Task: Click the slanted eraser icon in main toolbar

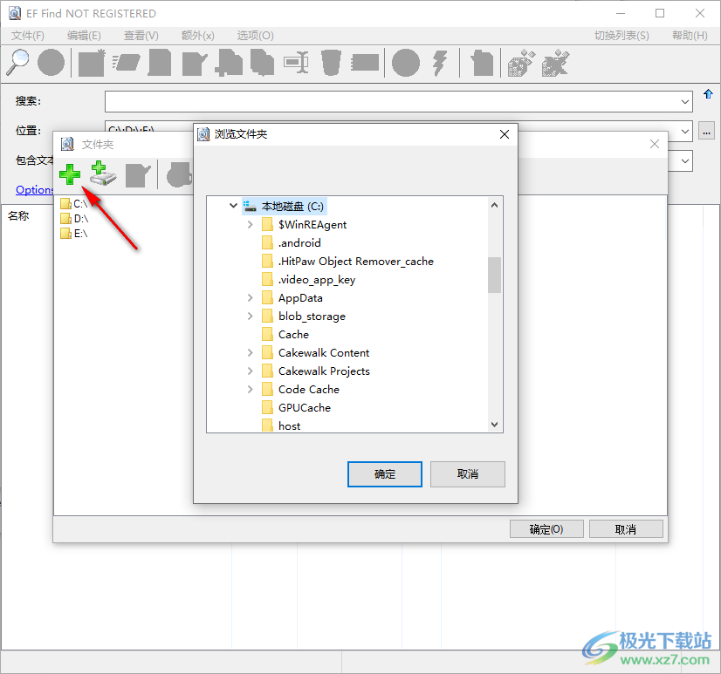Action: (127, 62)
